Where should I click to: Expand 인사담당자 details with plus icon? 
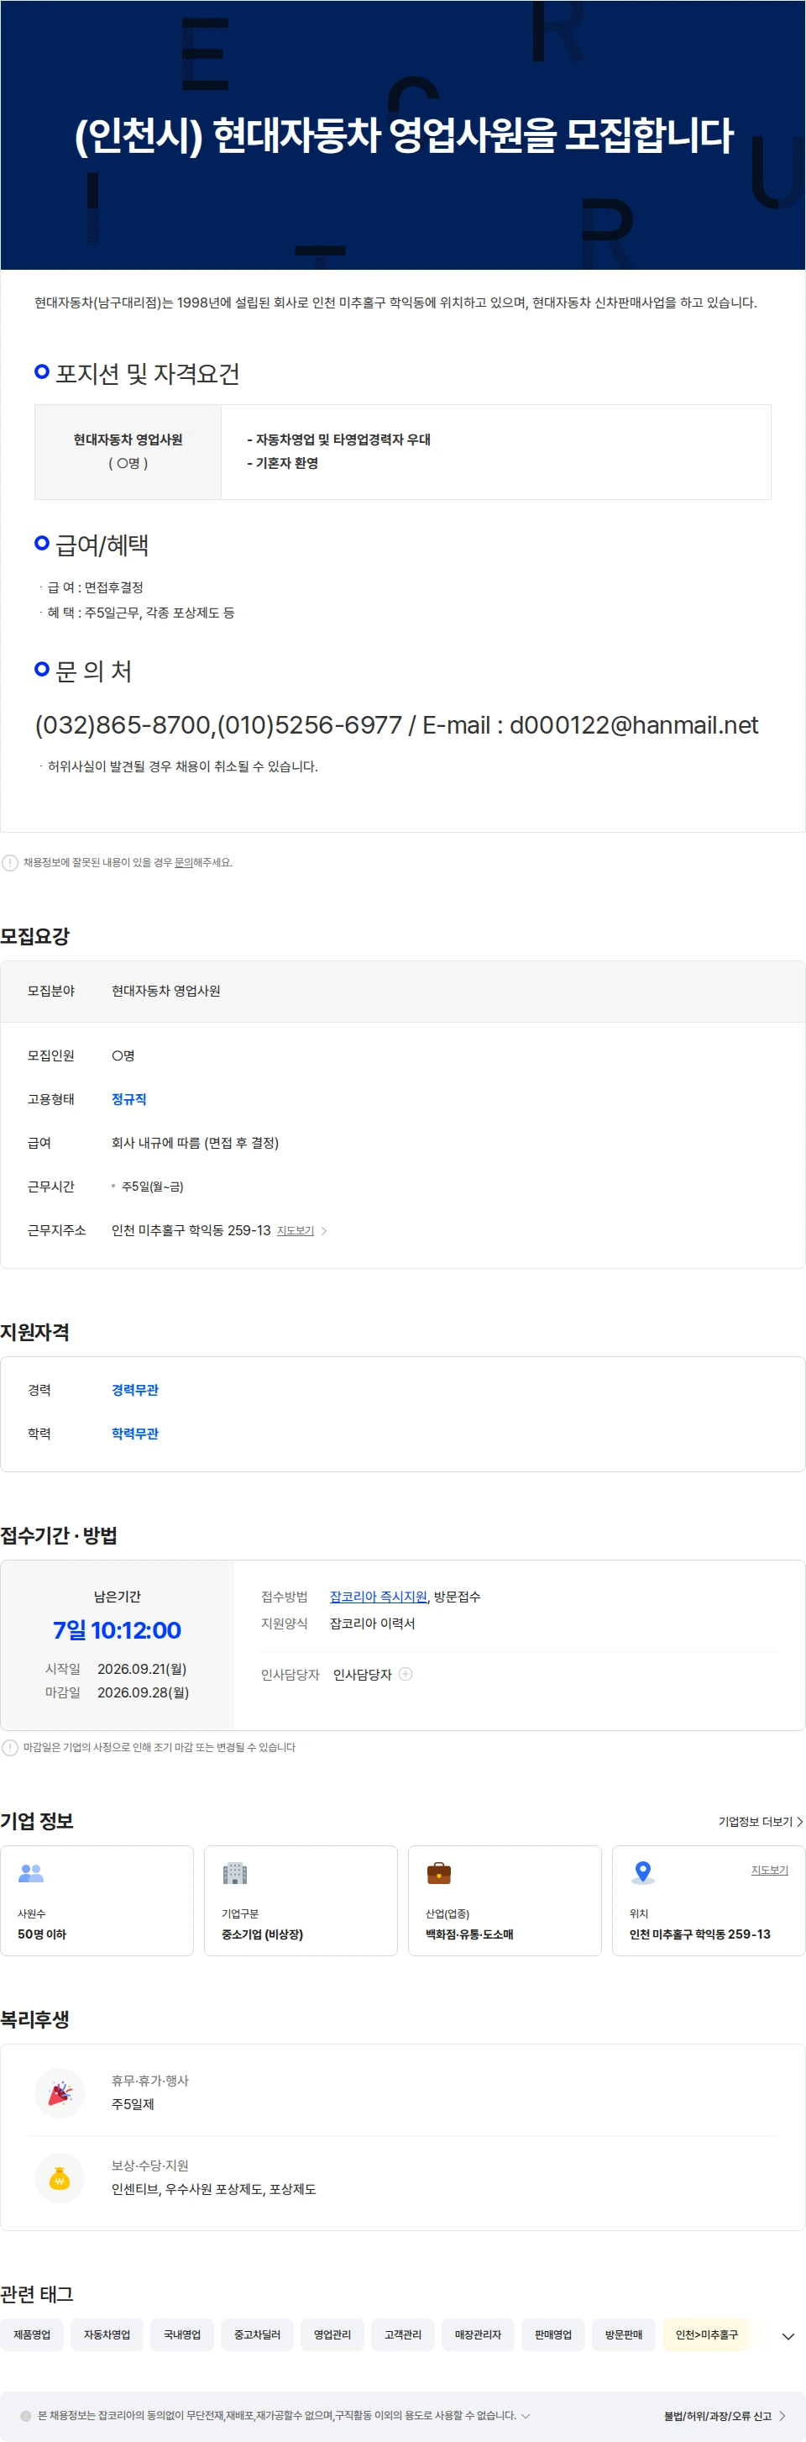(406, 1674)
